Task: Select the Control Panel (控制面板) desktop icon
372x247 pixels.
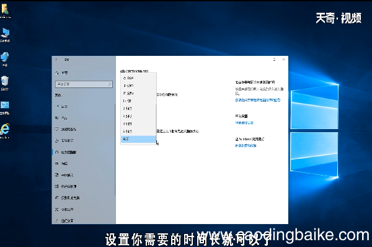Action: tap(5, 108)
